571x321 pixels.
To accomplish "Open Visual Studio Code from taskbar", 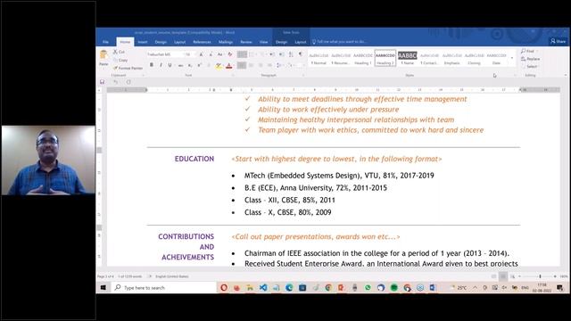I will tap(263, 287).
